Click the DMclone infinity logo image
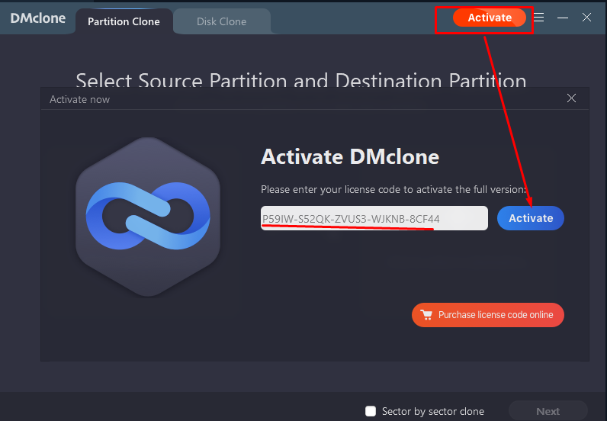Screen dimensions: 607x421 click(148, 217)
